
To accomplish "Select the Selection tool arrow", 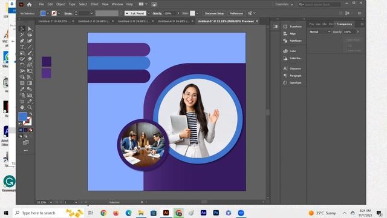I will click(22, 28).
